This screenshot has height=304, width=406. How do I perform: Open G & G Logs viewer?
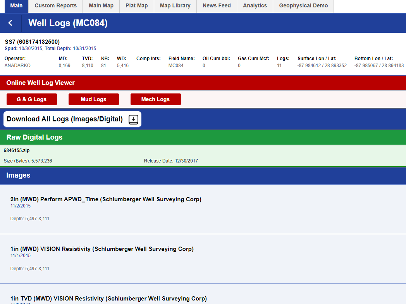click(31, 99)
